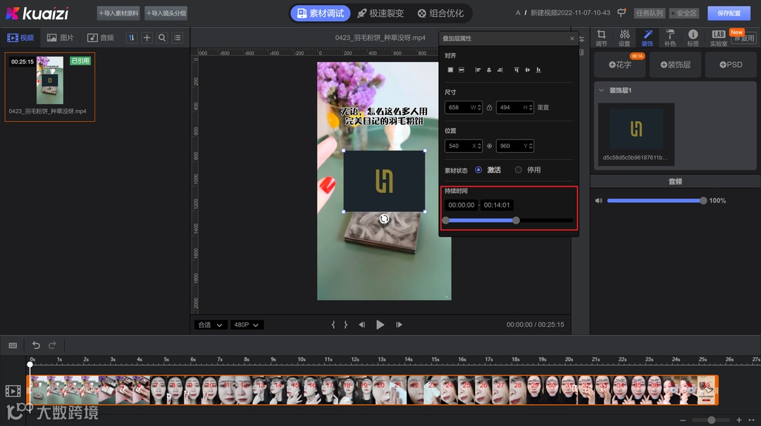Click the undo arrow above the timeline
Viewport: 761px width, 426px height.
pos(37,345)
